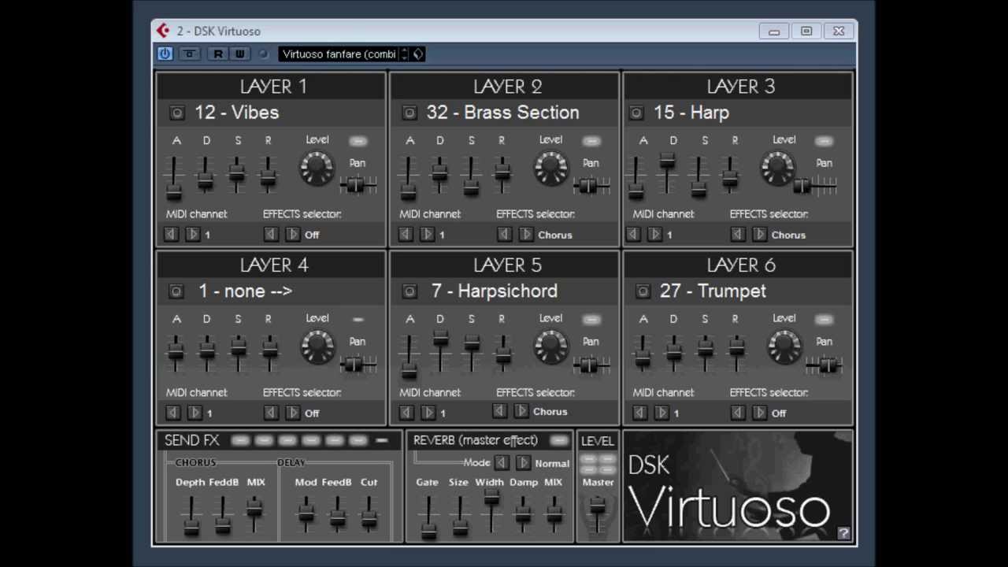Select next Layer 3 effect right arrow
Image resolution: width=1008 pixels, height=567 pixels.
759,234
